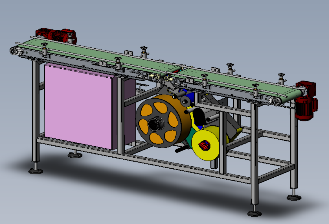Select the front-right leveling foot

pos(254,213)
